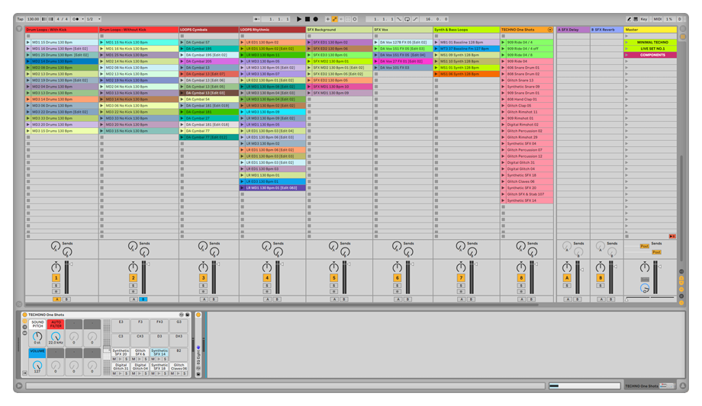Screen dimensions: 702x406
Task: Toggle return A activator button
Action: 567,278
